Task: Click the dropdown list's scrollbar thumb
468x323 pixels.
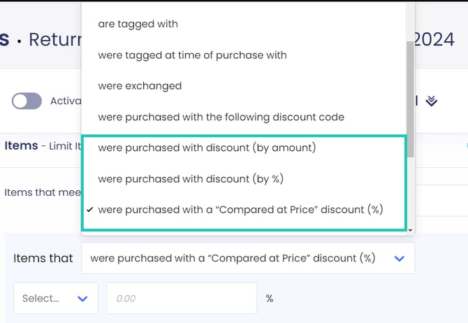Action: click(x=411, y=98)
